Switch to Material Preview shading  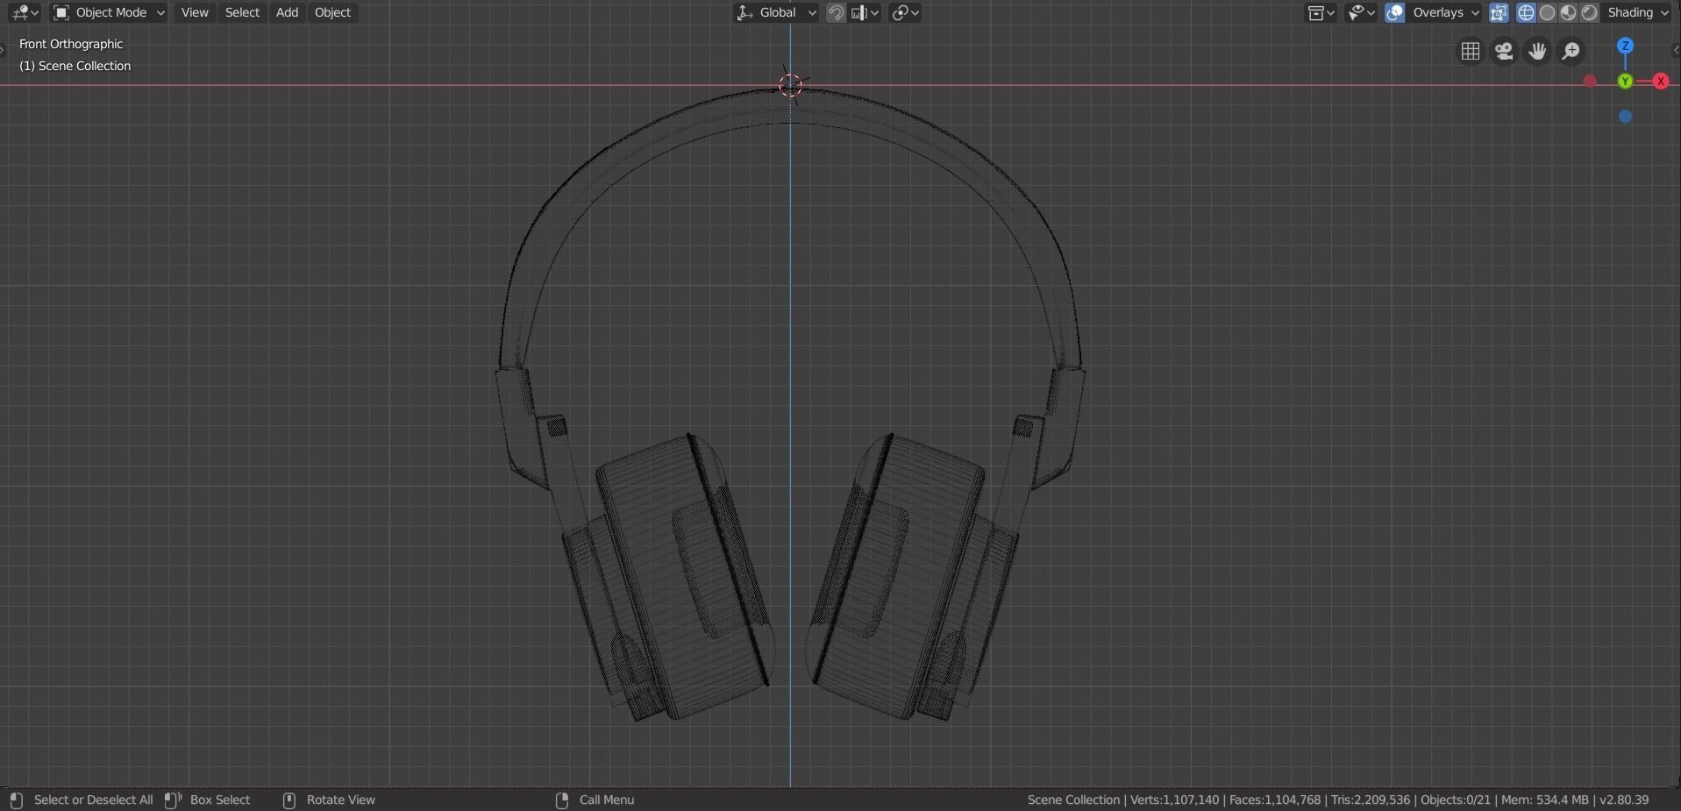1568,12
